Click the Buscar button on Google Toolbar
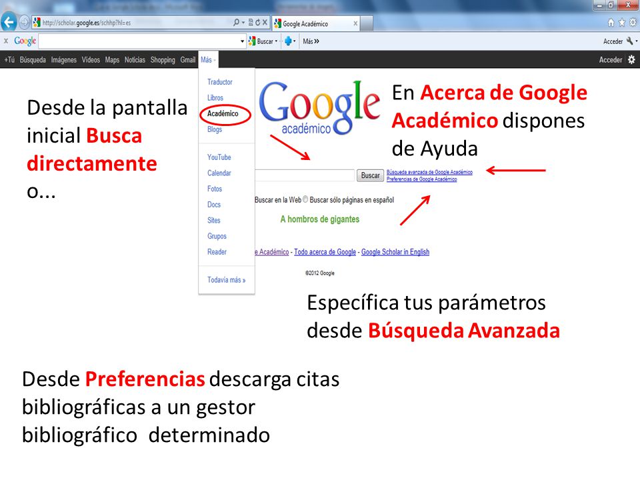This screenshot has width=640, height=480. tap(261, 41)
